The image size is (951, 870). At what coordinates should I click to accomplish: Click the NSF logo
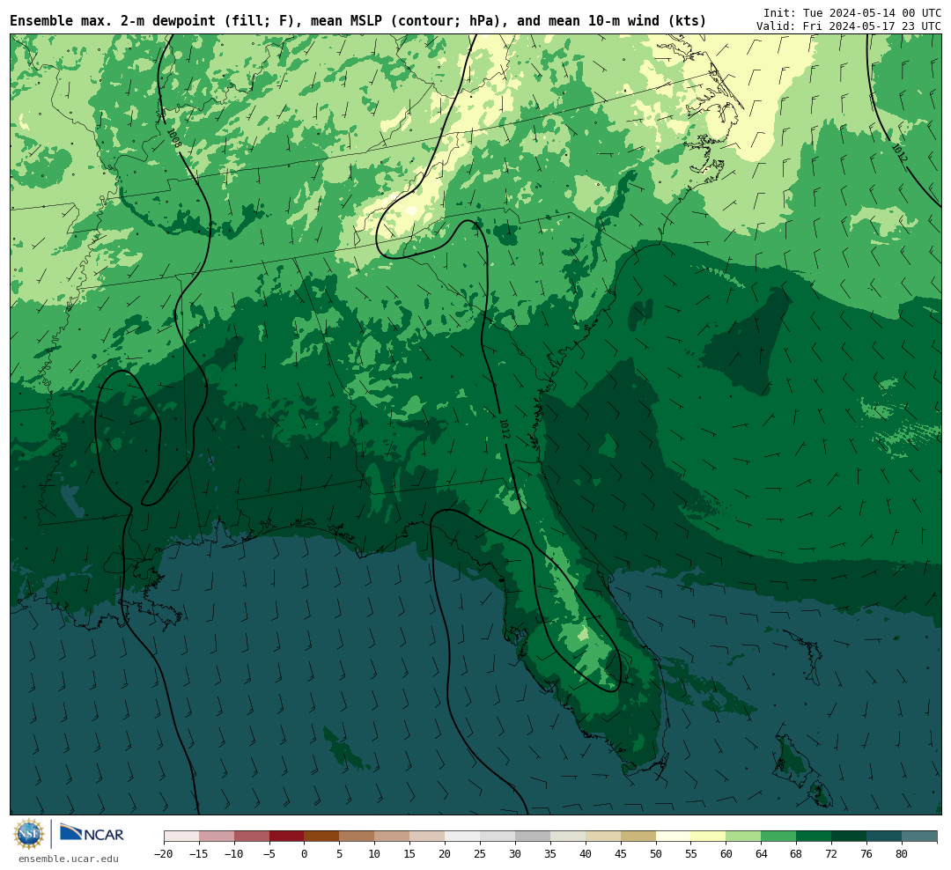tap(29, 834)
